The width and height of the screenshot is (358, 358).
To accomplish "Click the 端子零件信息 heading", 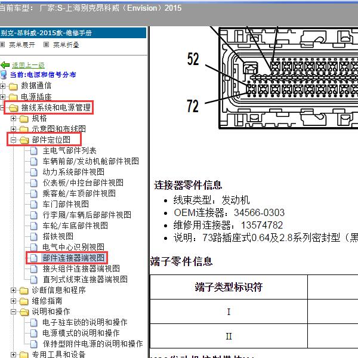I will [x=181, y=261].
